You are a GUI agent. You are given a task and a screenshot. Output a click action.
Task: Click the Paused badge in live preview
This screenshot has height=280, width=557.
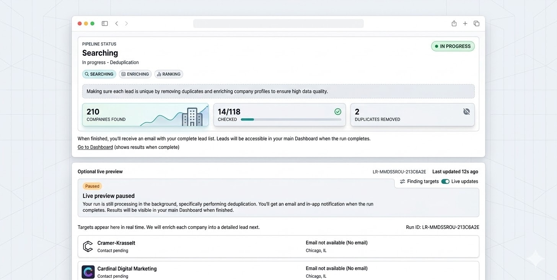[92, 186]
